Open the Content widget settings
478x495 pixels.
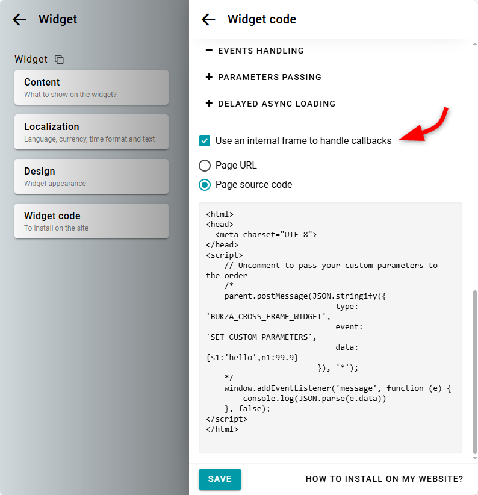[x=92, y=87]
